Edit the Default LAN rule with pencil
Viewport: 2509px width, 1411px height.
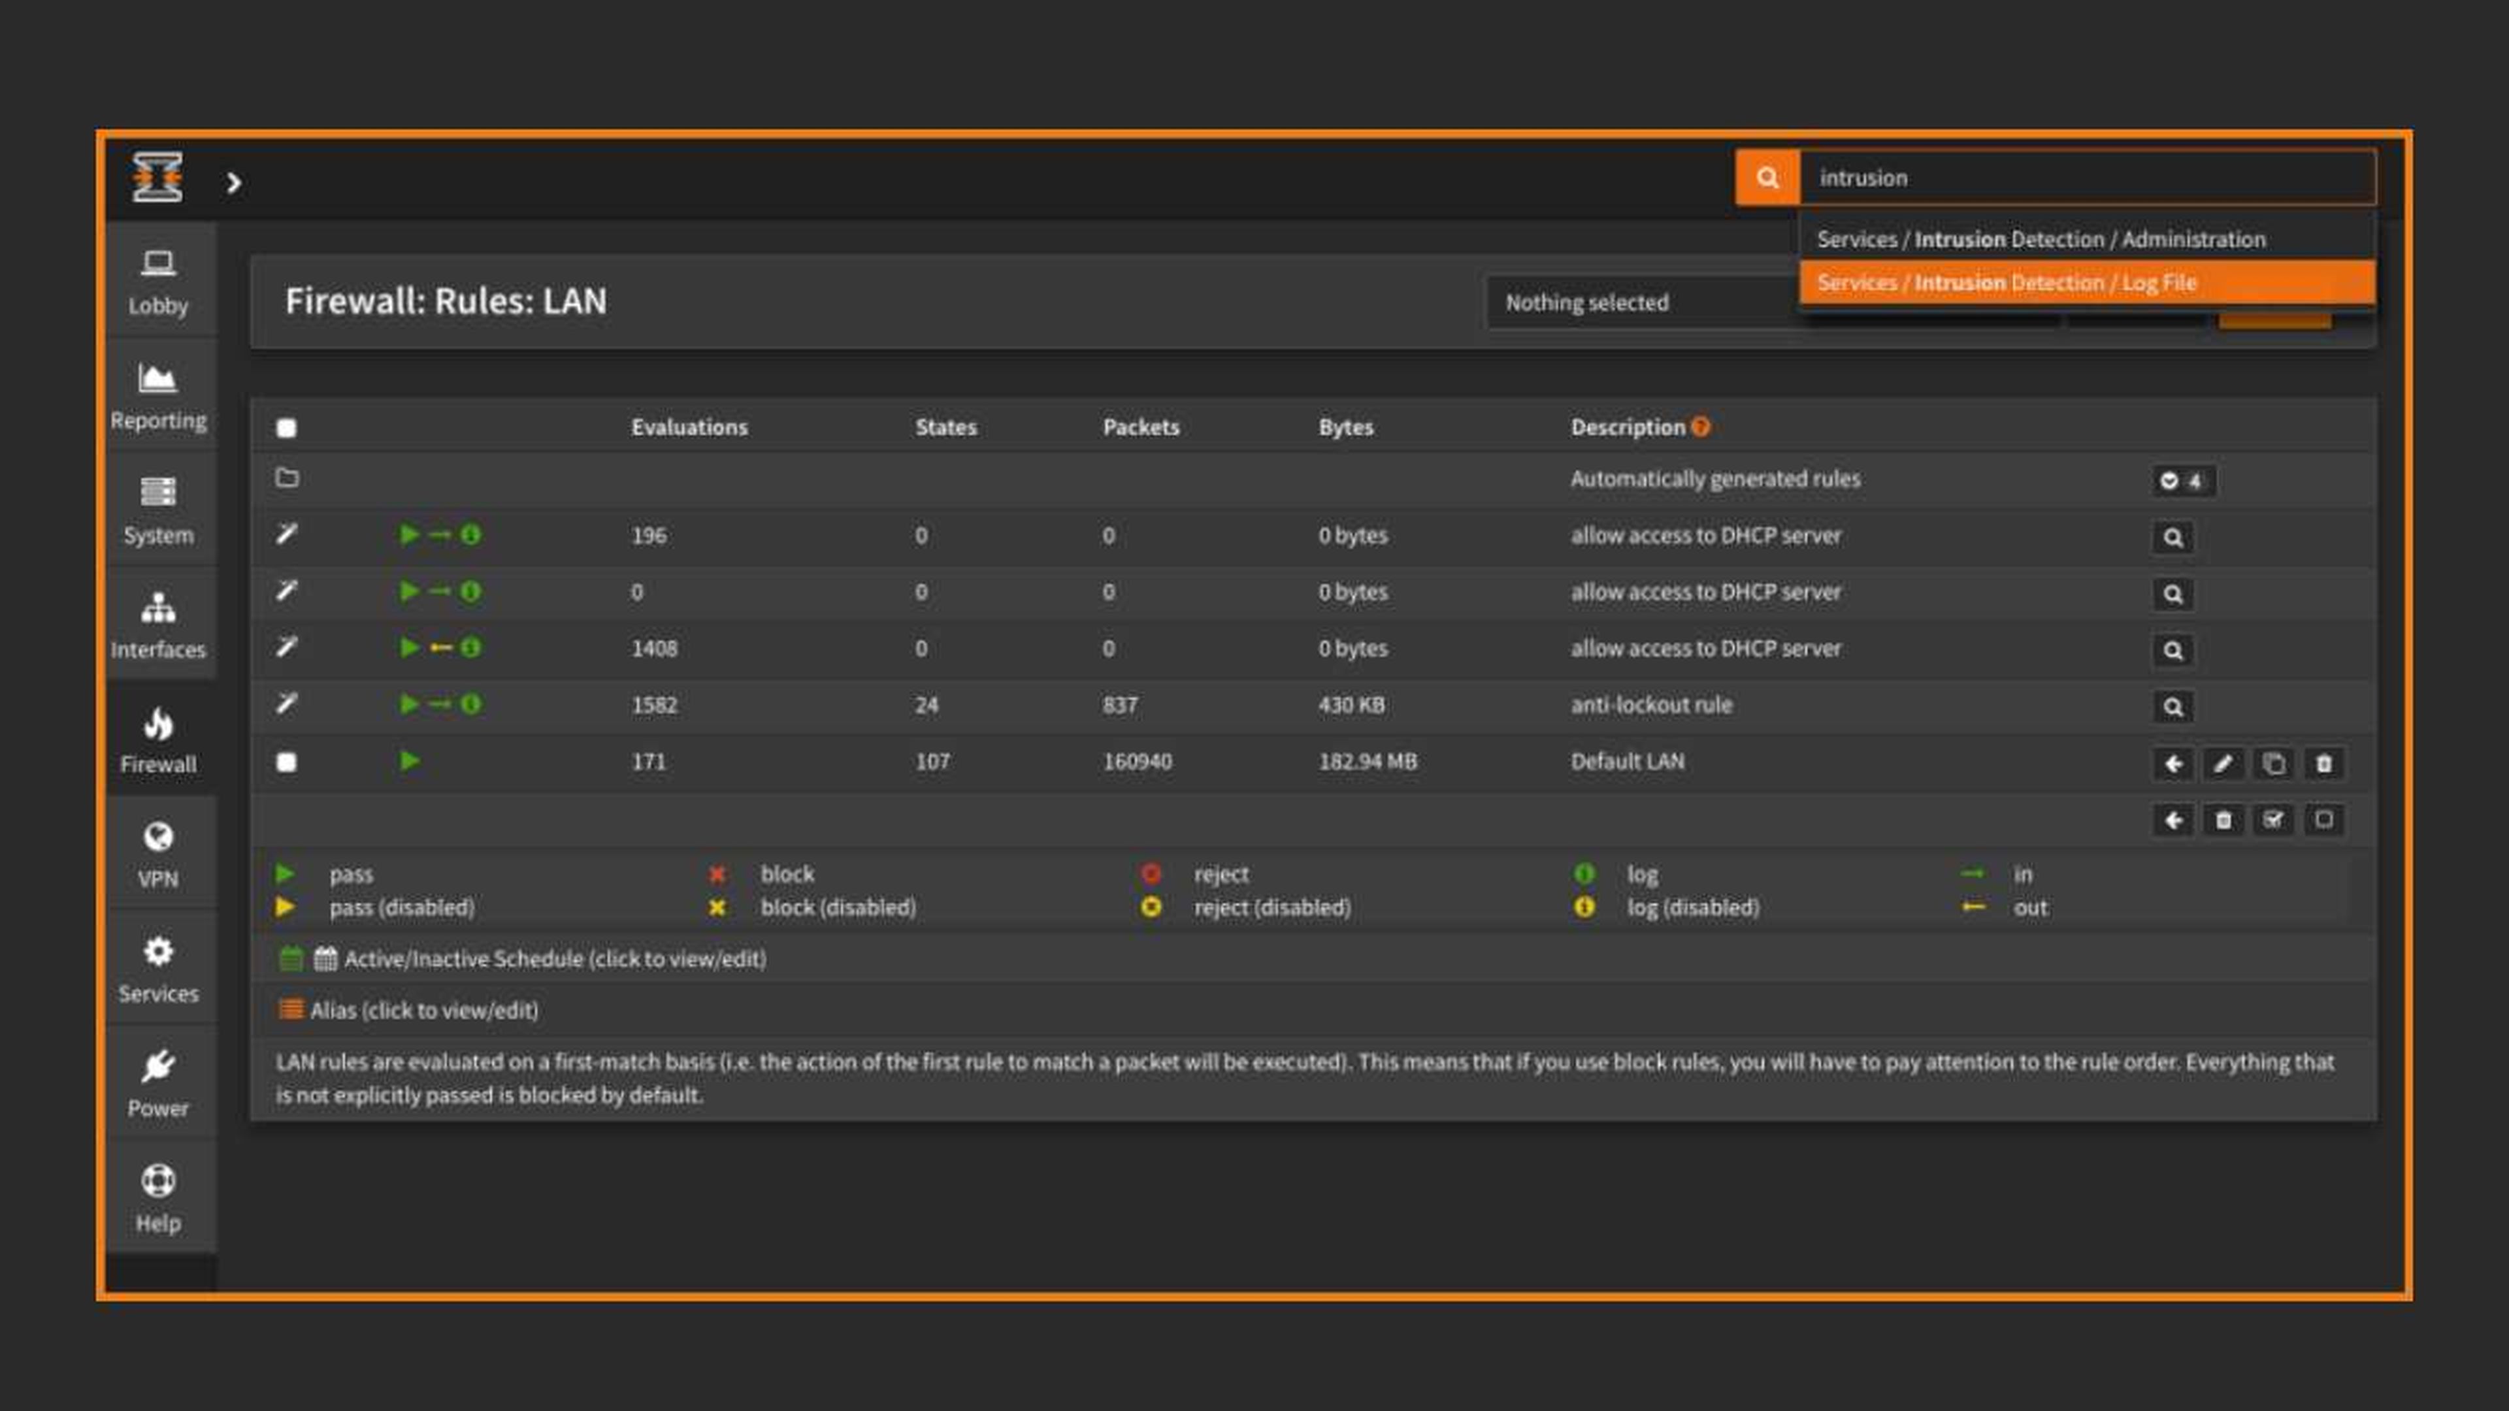click(2223, 764)
